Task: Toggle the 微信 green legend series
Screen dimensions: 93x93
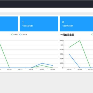Action: 14,35
